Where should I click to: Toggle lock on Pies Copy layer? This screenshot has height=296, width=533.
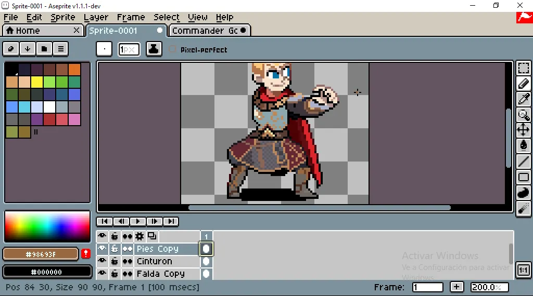pos(115,249)
